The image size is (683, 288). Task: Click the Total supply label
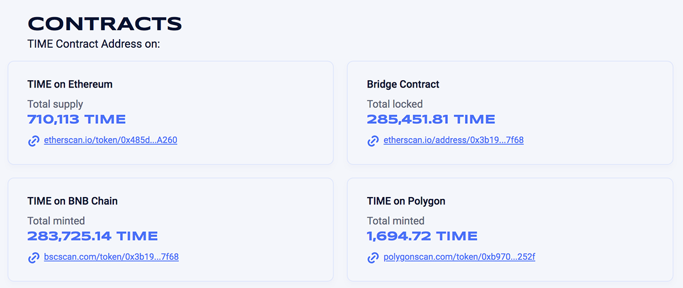pyautogui.click(x=55, y=104)
